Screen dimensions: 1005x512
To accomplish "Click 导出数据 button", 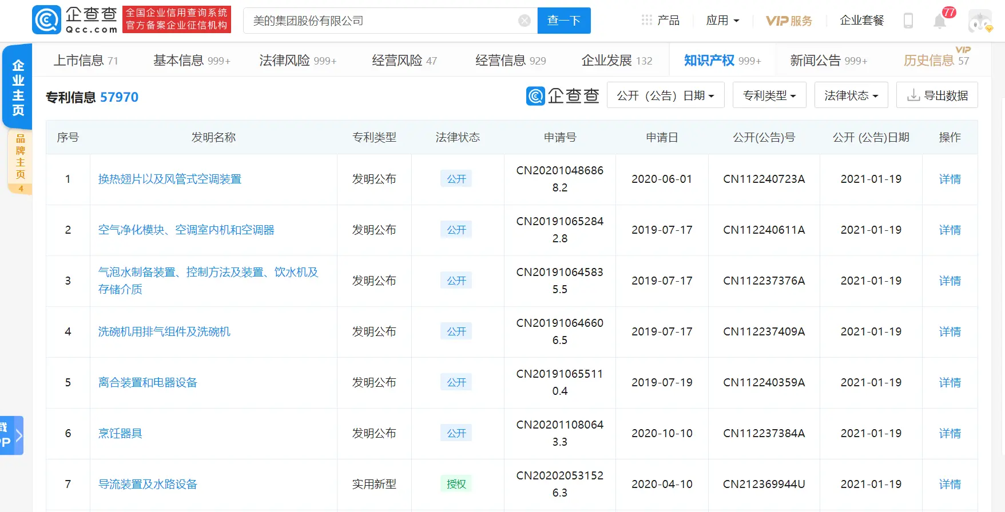I will (x=937, y=95).
